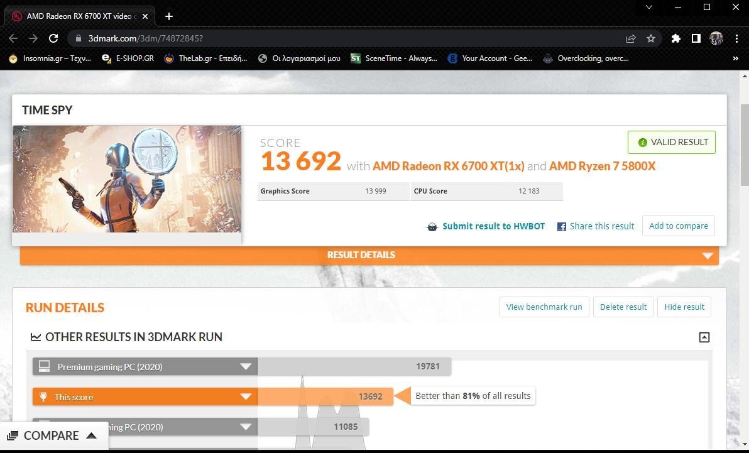
Task: Open the Chrome profile avatar
Action: [x=716, y=38]
